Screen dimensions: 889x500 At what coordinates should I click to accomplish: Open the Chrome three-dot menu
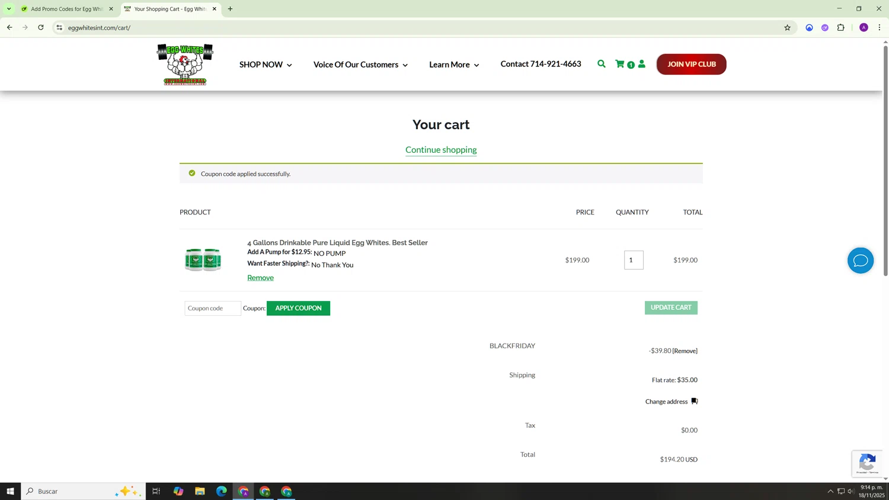(x=880, y=27)
